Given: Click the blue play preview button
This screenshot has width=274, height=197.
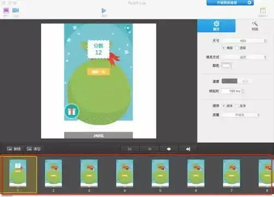Looking at the screenshot, I should click(104, 10).
